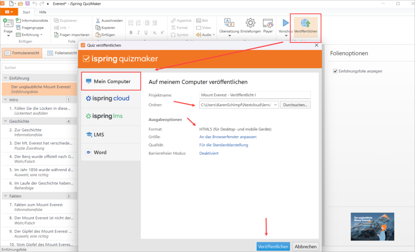The width and height of the screenshot is (415, 252).
Task: Click the open folder icon in title bar
Action: click(x=20, y=4)
